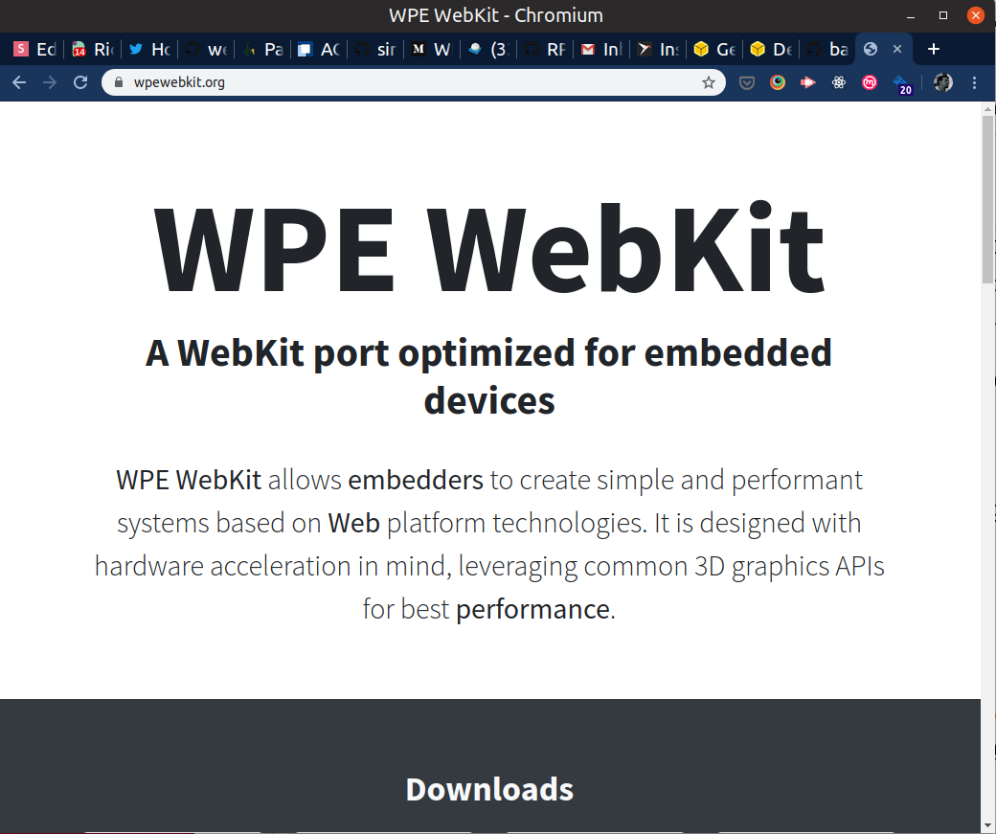This screenshot has width=996, height=834.
Task: Switch to the GitHub 'RF' tab
Action: click(546, 49)
